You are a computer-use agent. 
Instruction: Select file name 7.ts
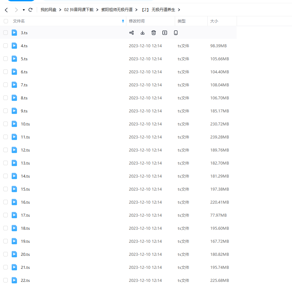click(24, 85)
